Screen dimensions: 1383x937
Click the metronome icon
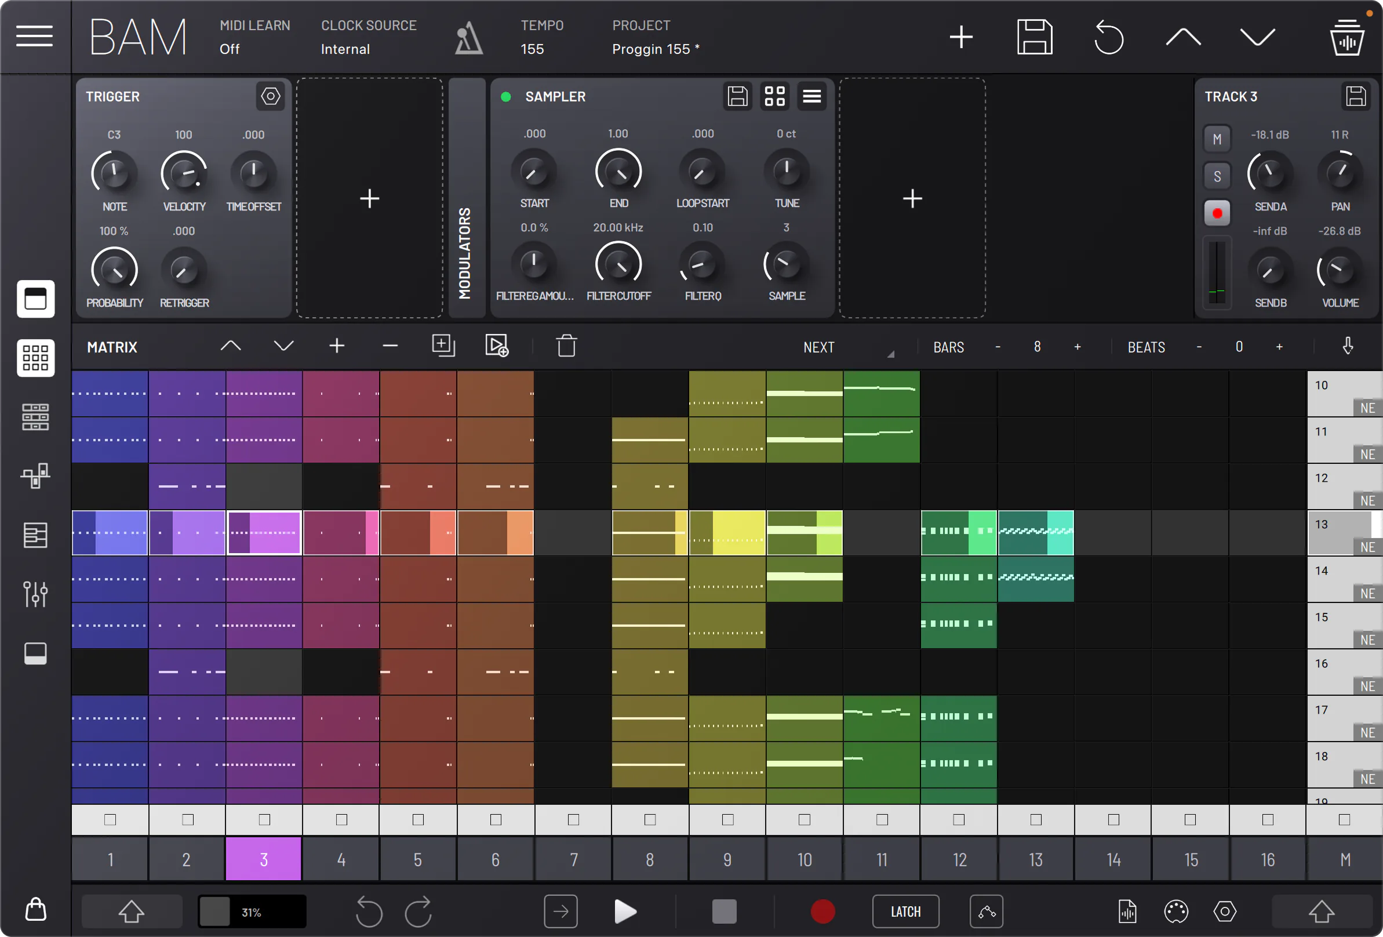[468, 38]
